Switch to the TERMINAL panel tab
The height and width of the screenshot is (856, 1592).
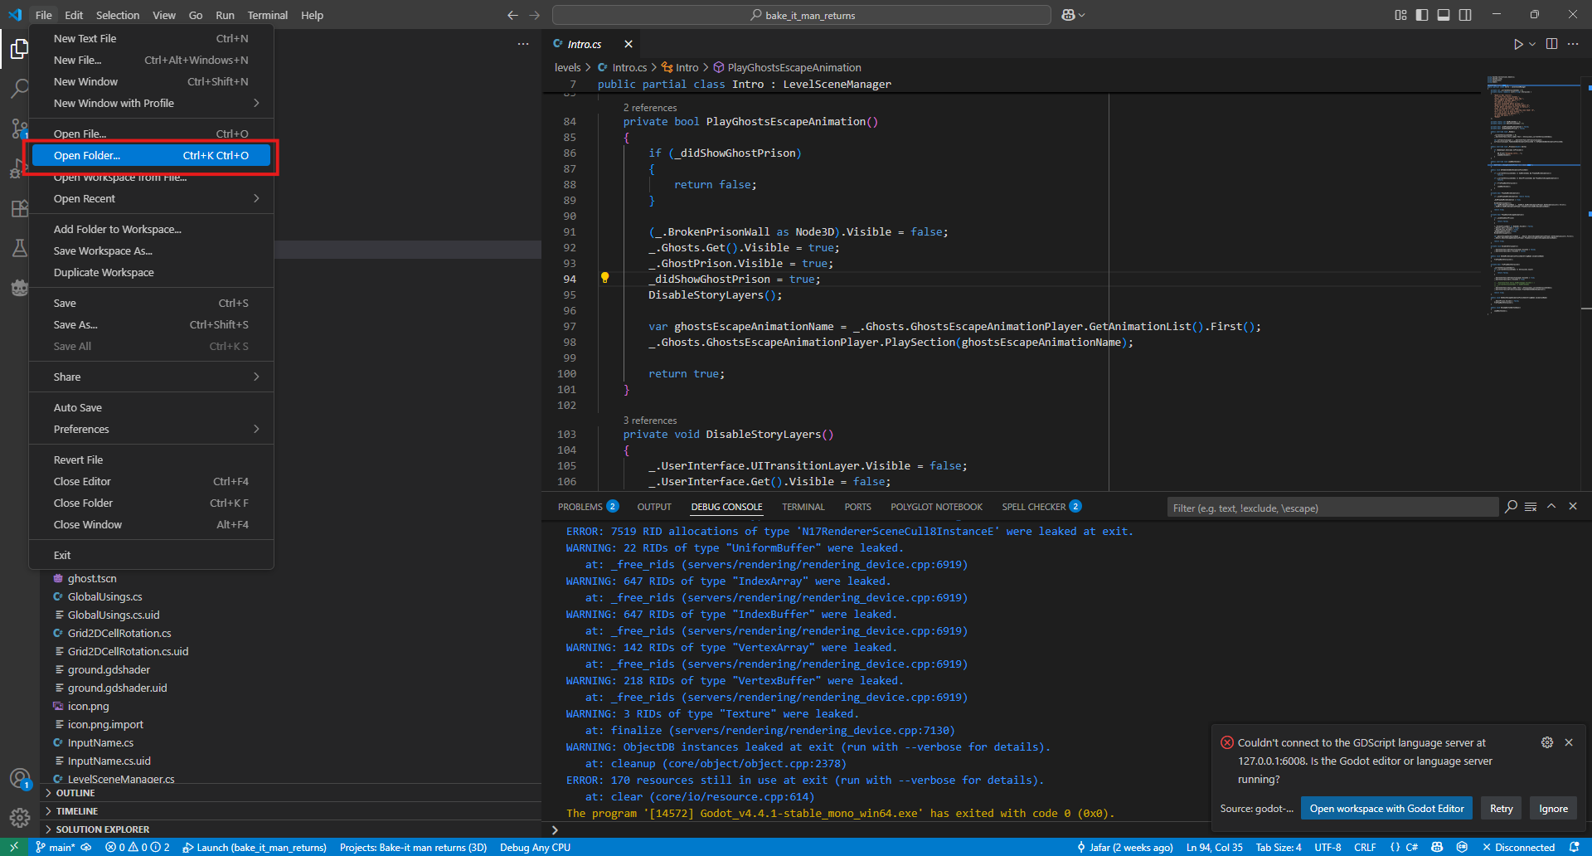pos(803,507)
